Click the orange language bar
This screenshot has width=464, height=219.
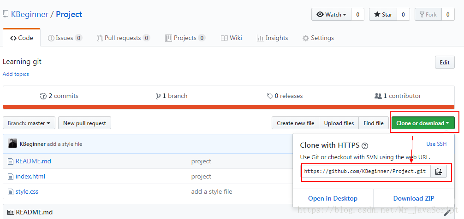[x=229, y=107]
